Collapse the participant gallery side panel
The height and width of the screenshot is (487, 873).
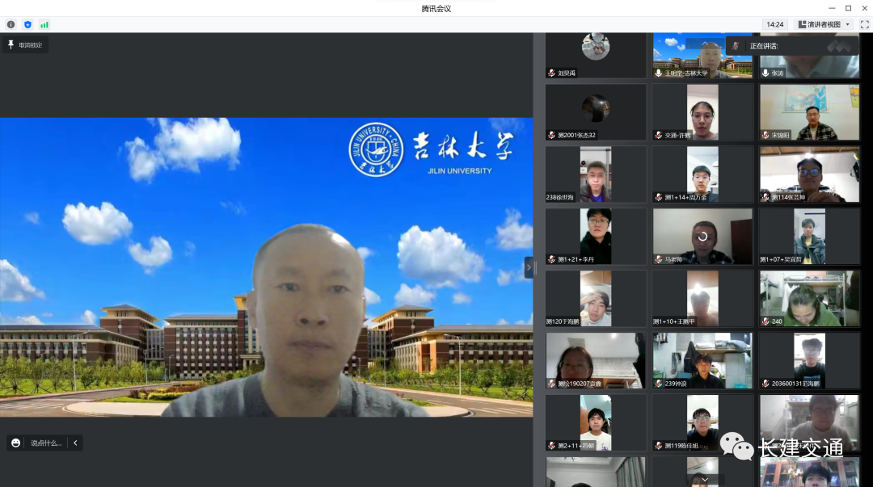pyautogui.click(x=529, y=267)
